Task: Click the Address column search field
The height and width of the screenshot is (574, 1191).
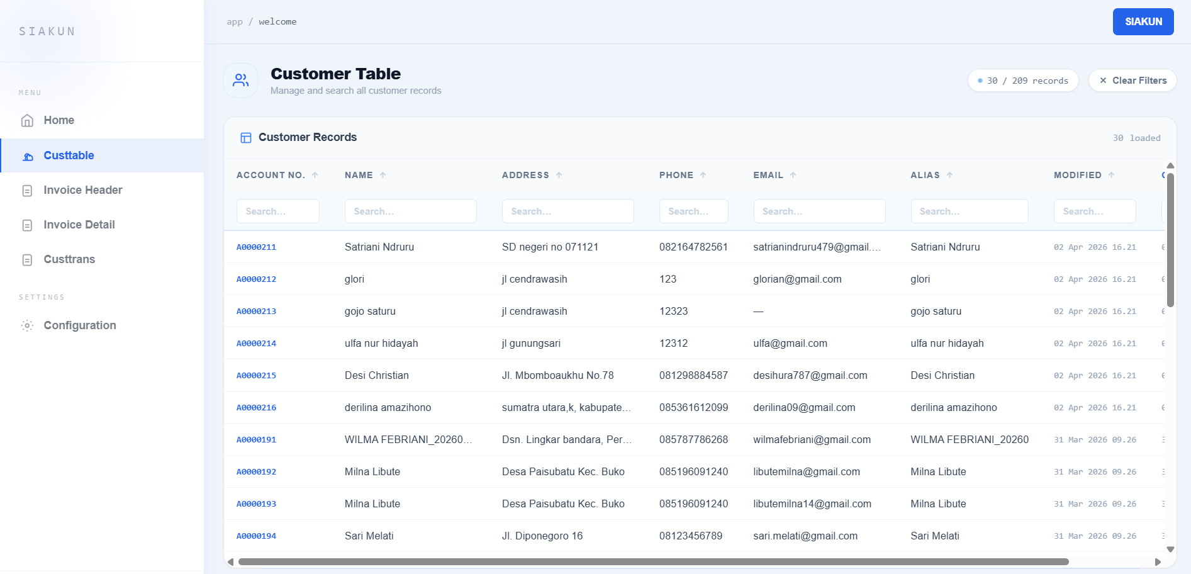Action: [x=568, y=211]
